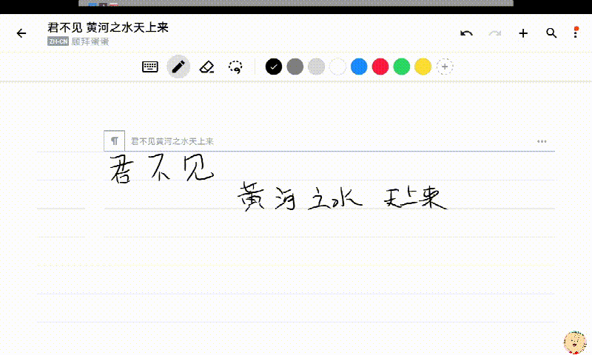This screenshot has height=355, width=592.
Task: Select the eraser tool
Action: tap(206, 67)
